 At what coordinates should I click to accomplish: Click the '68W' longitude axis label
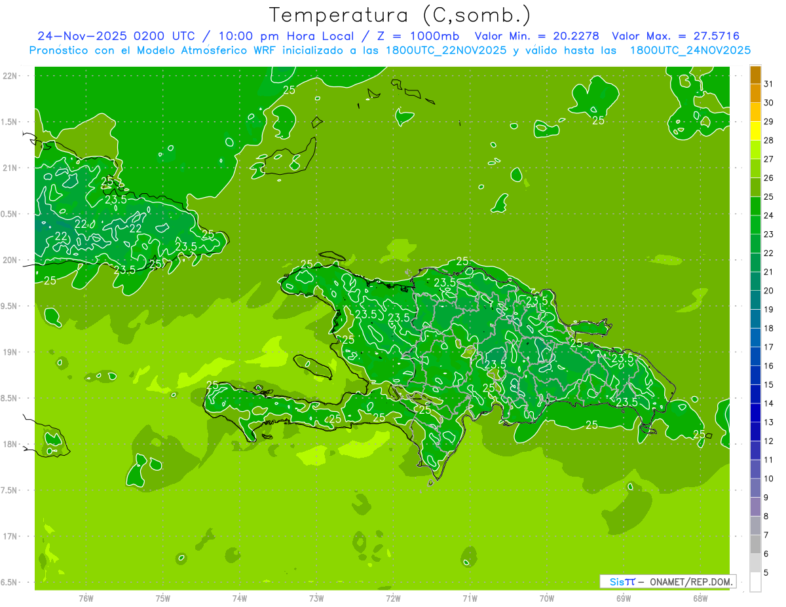point(700,598)
